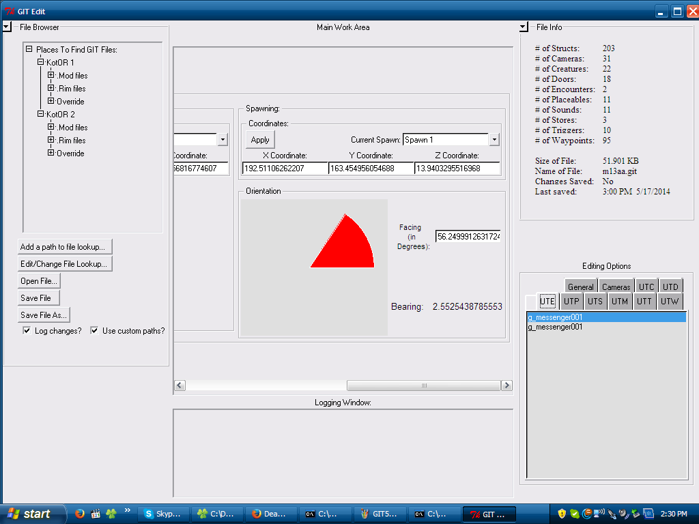This screenshot has height=524, width=699.
Task: Click the Name of File value m13aa.git
Action: pyautogui.click(x=620, y=171)
